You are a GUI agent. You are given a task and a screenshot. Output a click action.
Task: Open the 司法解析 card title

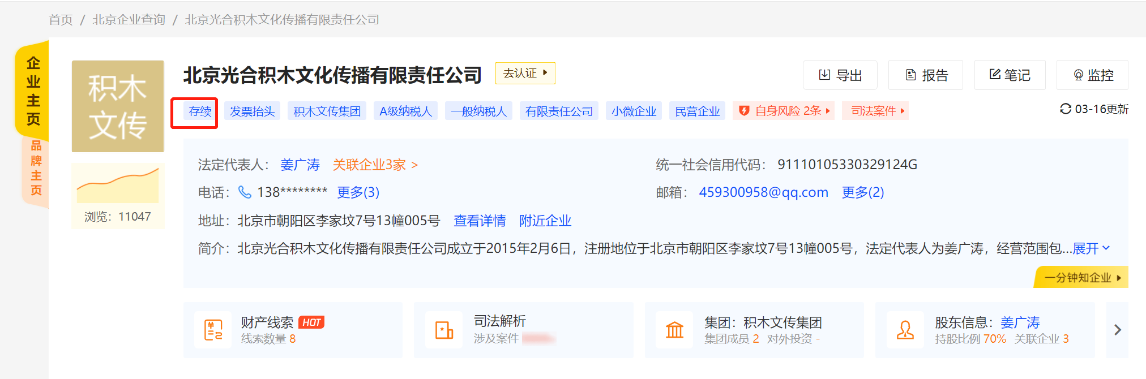point(500,321)
